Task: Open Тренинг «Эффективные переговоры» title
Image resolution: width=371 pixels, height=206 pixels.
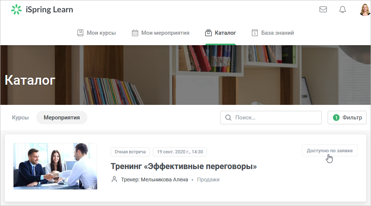Action: [x=183, y=166]
